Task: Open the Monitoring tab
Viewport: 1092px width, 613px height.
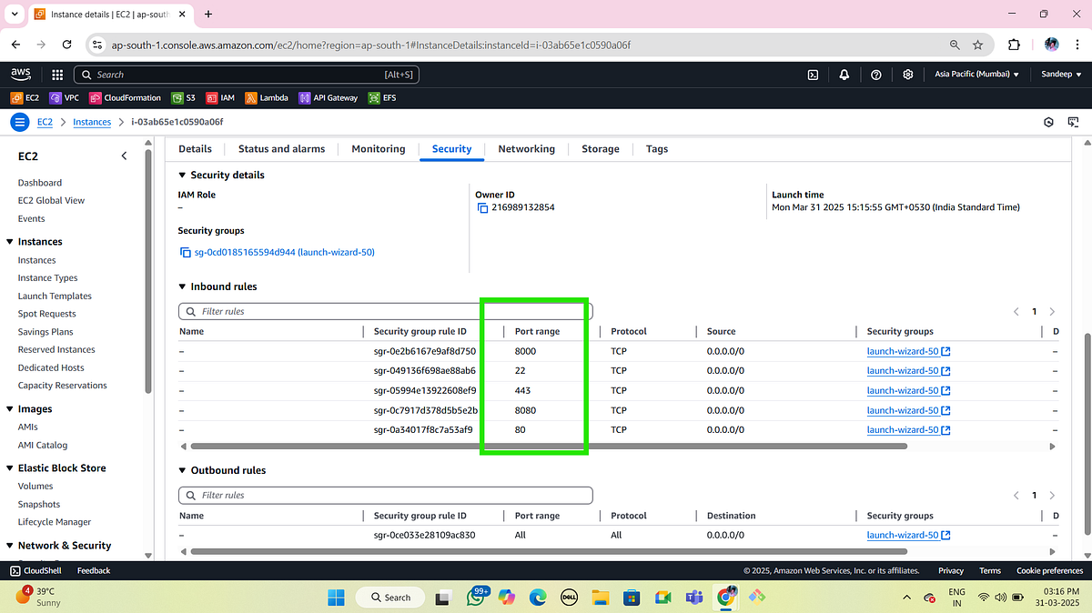Action: [x=378, y=148]
